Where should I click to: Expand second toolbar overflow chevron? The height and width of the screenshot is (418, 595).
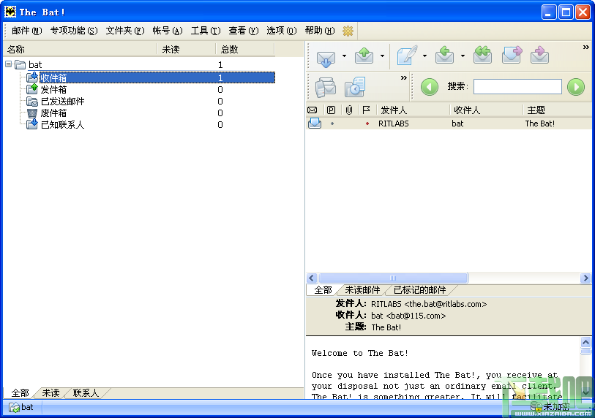tap(404, 77)
